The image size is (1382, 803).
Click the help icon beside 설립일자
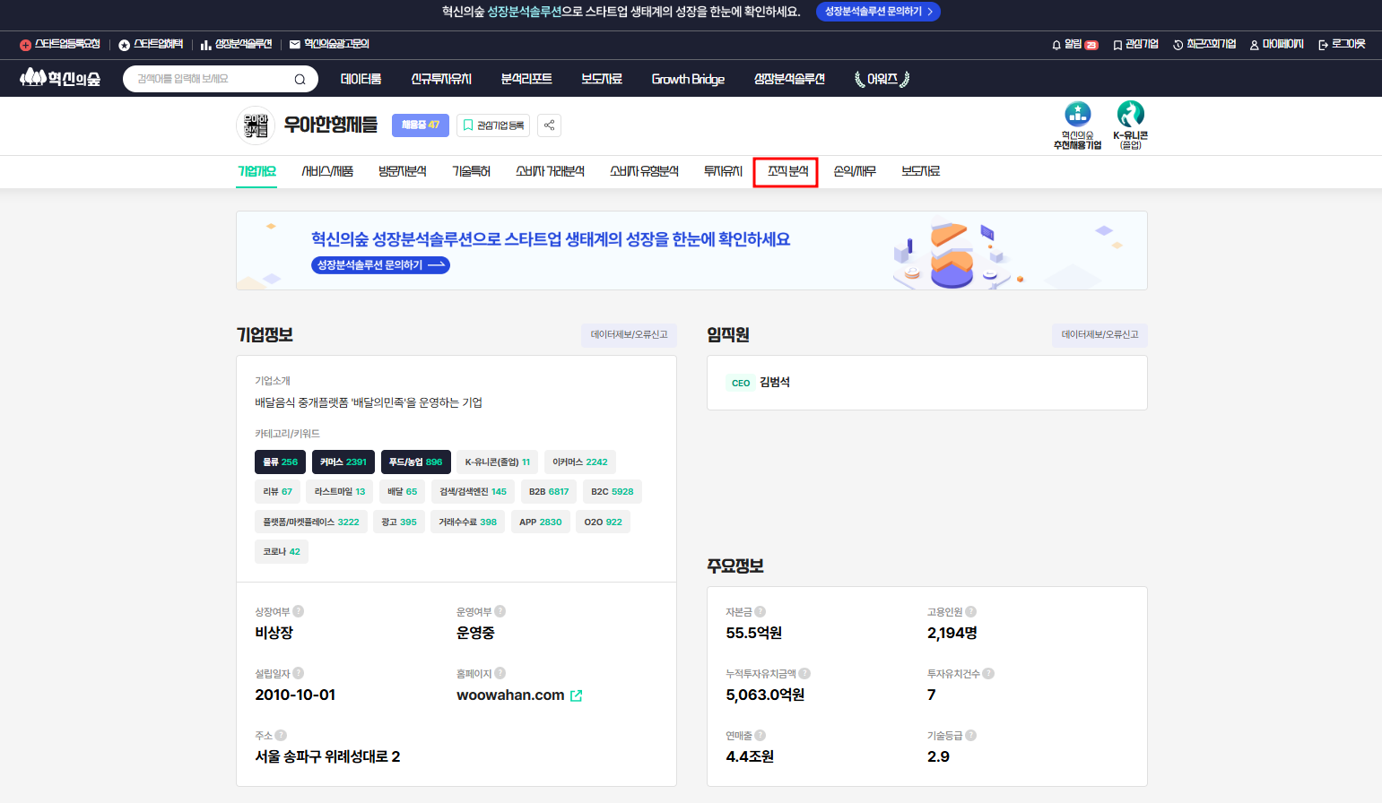point(298,673)
